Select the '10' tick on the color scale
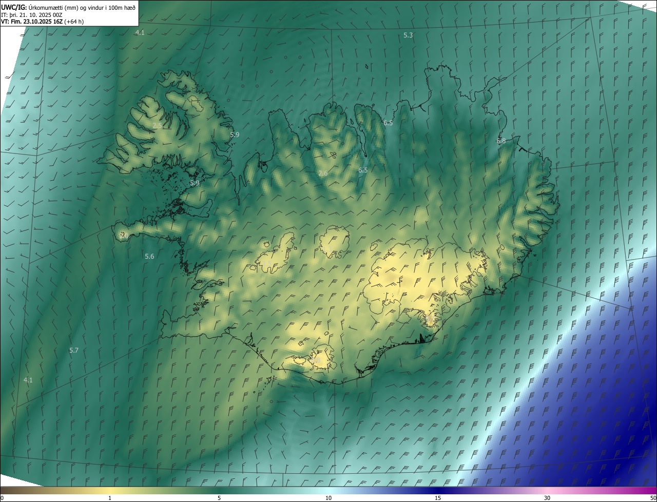The width and height of the screenshot is (657, 502). click(x=328, y=498)
